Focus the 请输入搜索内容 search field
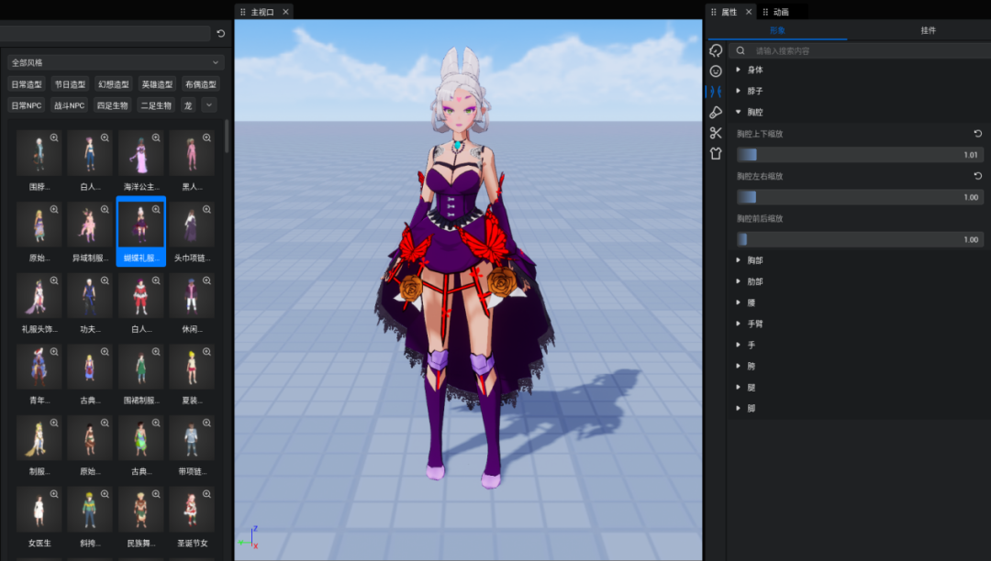The height and width of the screenshot is (561, 991). click(x=860, y=50)
